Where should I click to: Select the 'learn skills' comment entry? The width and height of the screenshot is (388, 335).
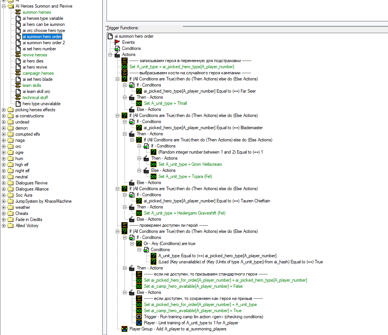click(32, 85)
